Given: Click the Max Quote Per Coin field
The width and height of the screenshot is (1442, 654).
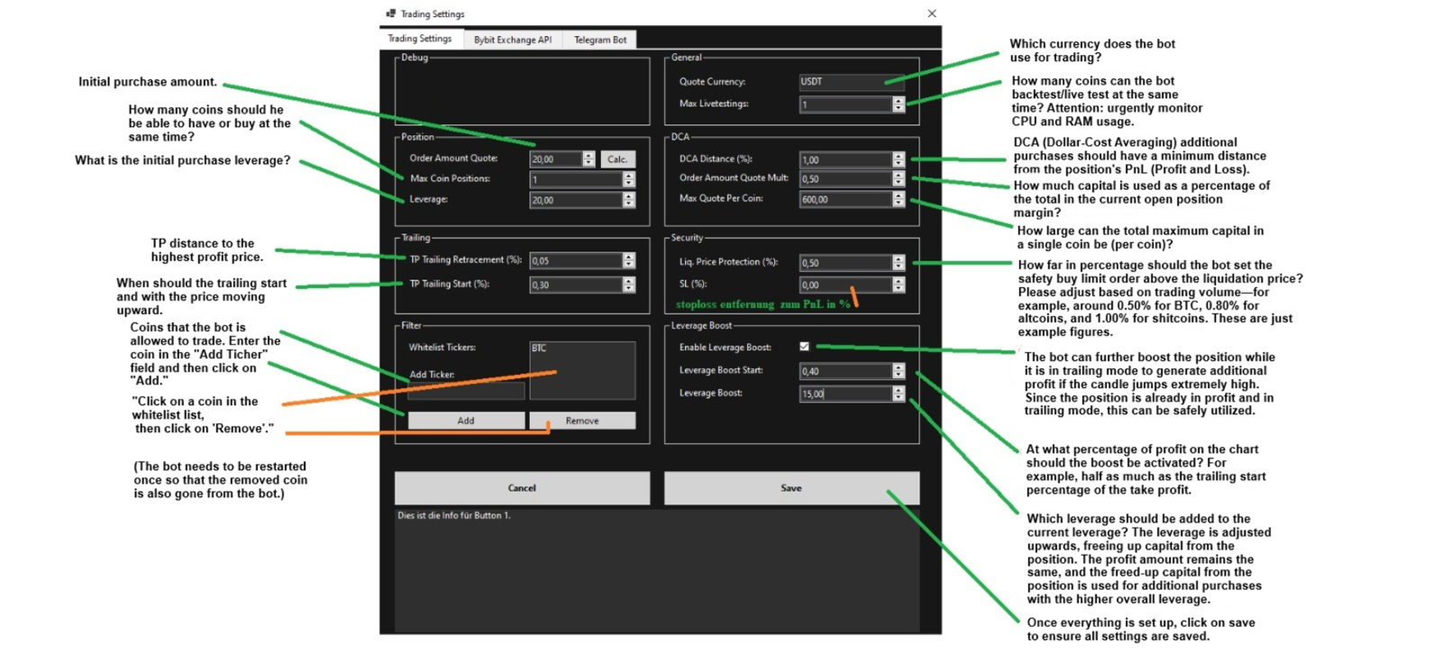Looking at the screenshot, I should click(x=845, y=200).
